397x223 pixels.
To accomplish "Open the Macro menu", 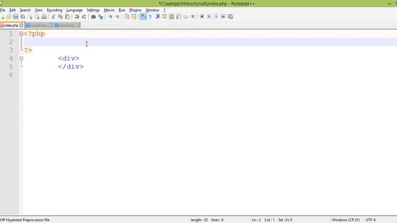I will [109, 10].
